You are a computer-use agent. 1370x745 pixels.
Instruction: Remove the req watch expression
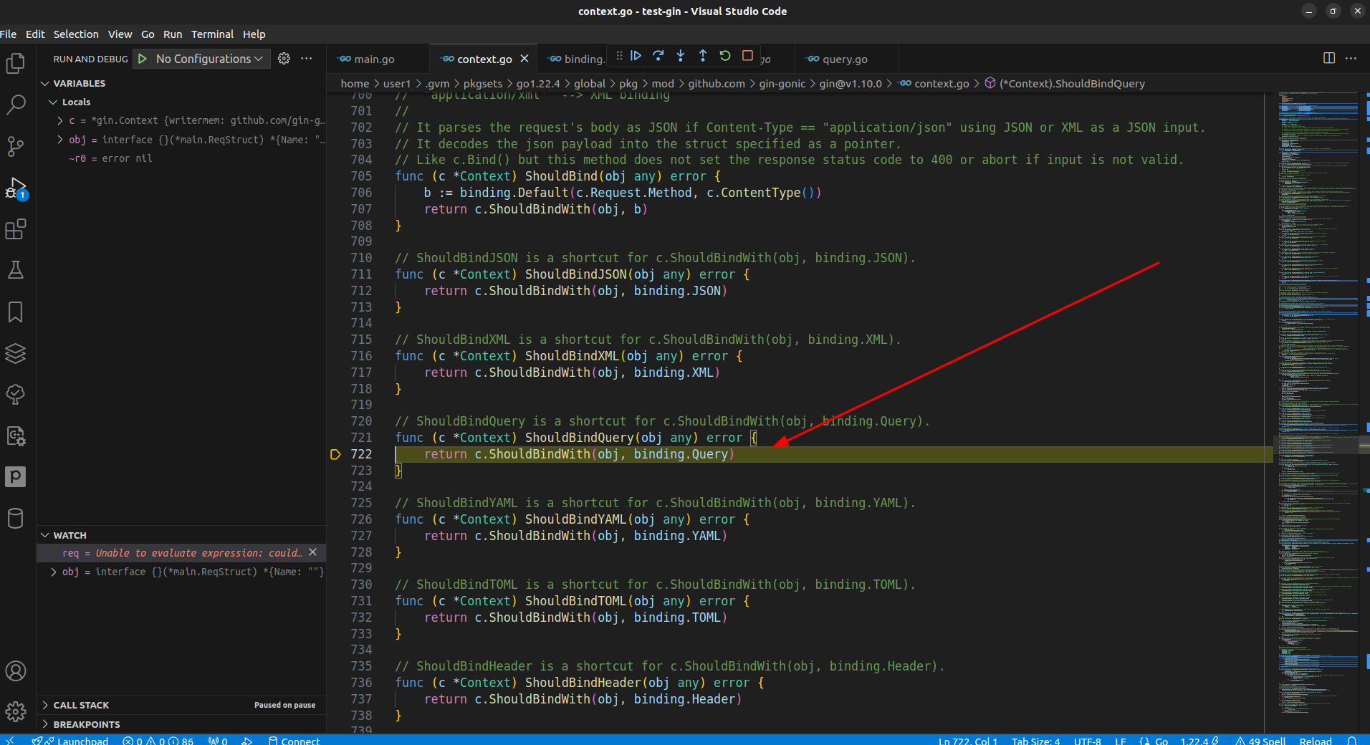[x=312, y=552]
